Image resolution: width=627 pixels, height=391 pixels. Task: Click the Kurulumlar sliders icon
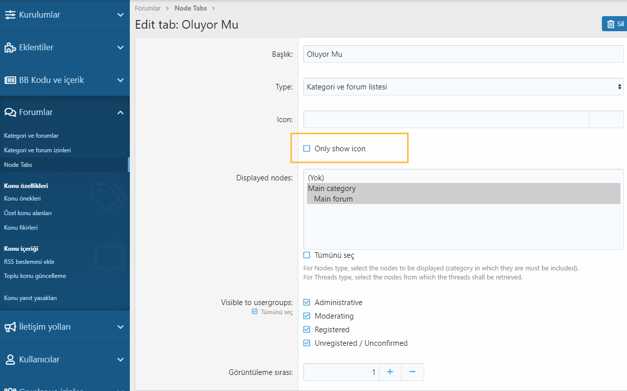pos(10,15)
